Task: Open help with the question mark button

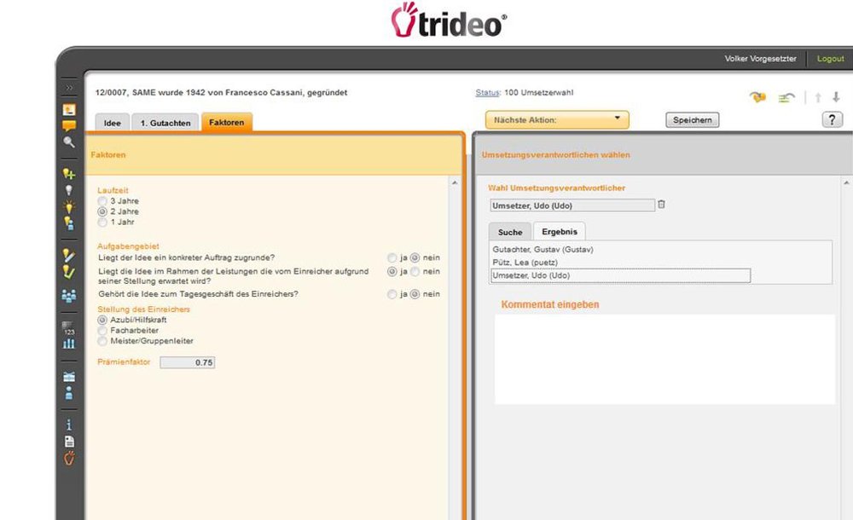Action: pos(833,119)
